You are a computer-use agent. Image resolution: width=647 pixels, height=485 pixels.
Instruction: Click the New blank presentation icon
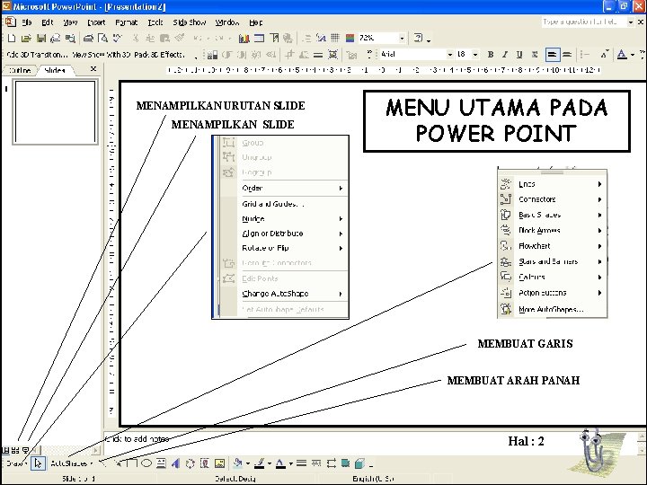[12, 39]
